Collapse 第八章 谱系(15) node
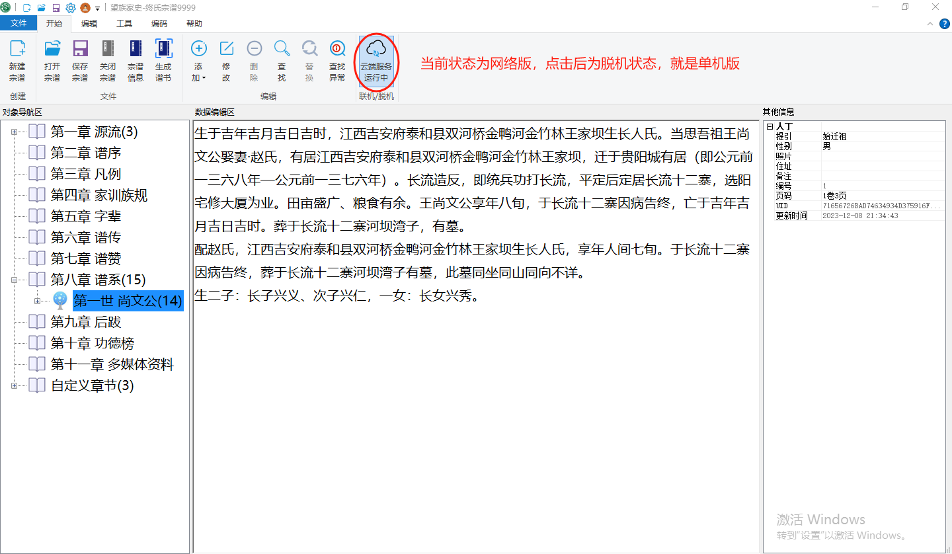The image size is (952, 554). [15, 280]
